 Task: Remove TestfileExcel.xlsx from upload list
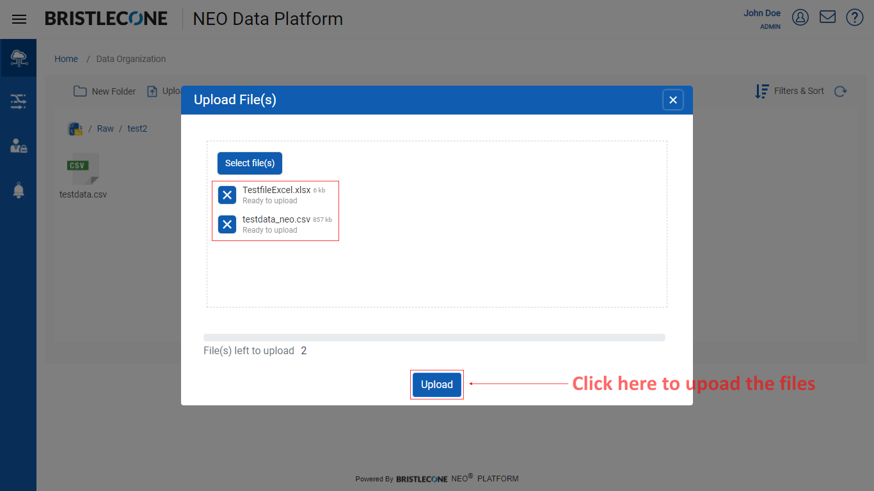(x=227, y=195)
